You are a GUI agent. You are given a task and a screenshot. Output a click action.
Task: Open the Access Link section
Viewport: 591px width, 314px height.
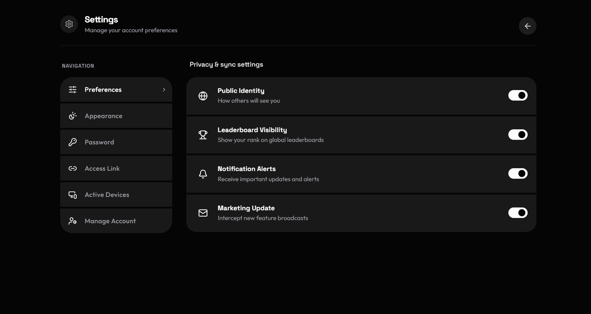pyautogui.click(x=116, y=169)
